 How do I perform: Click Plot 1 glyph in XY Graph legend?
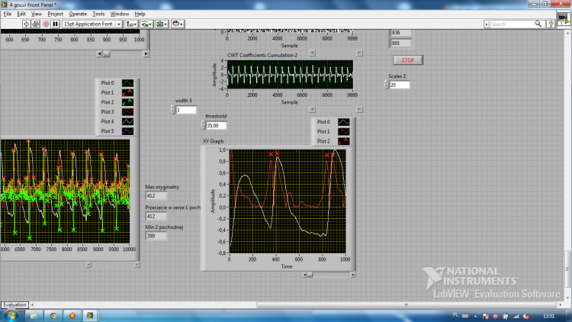coord(344,131)
